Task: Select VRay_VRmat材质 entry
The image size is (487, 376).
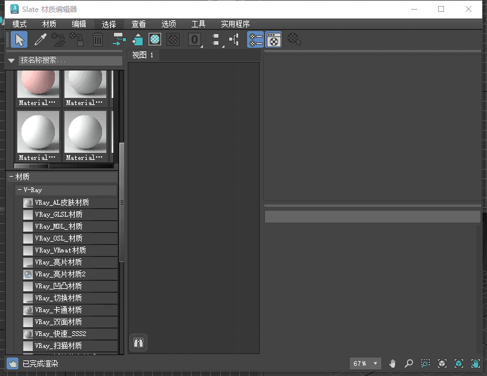Action: click(70, 250)
